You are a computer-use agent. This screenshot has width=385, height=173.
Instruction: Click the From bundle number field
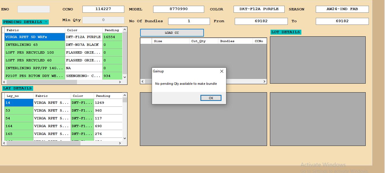click(261, 21)
